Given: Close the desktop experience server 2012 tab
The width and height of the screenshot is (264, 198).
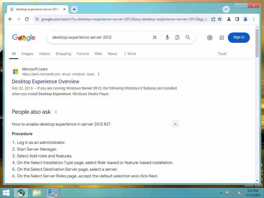Looking at the screenshot, I should [64, 9].
